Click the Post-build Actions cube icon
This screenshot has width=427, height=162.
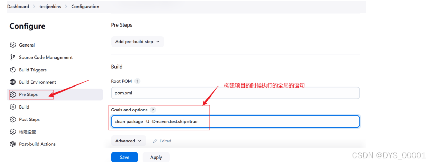click(13, 144)
